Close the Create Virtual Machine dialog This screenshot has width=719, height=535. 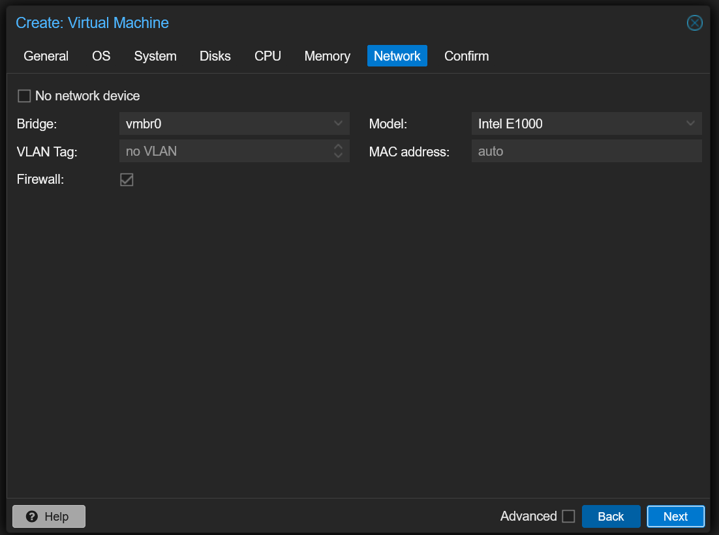coord(694,23)
